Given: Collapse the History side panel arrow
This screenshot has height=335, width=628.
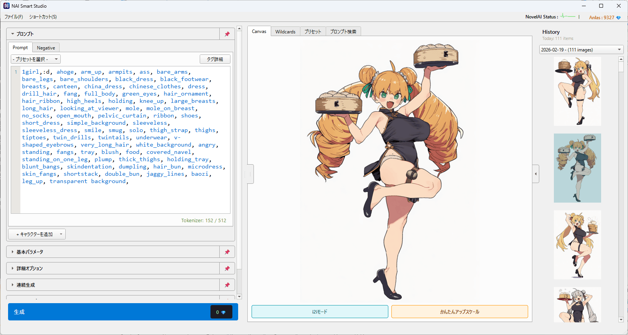Looking at the screenshot, I should [535, 174].
